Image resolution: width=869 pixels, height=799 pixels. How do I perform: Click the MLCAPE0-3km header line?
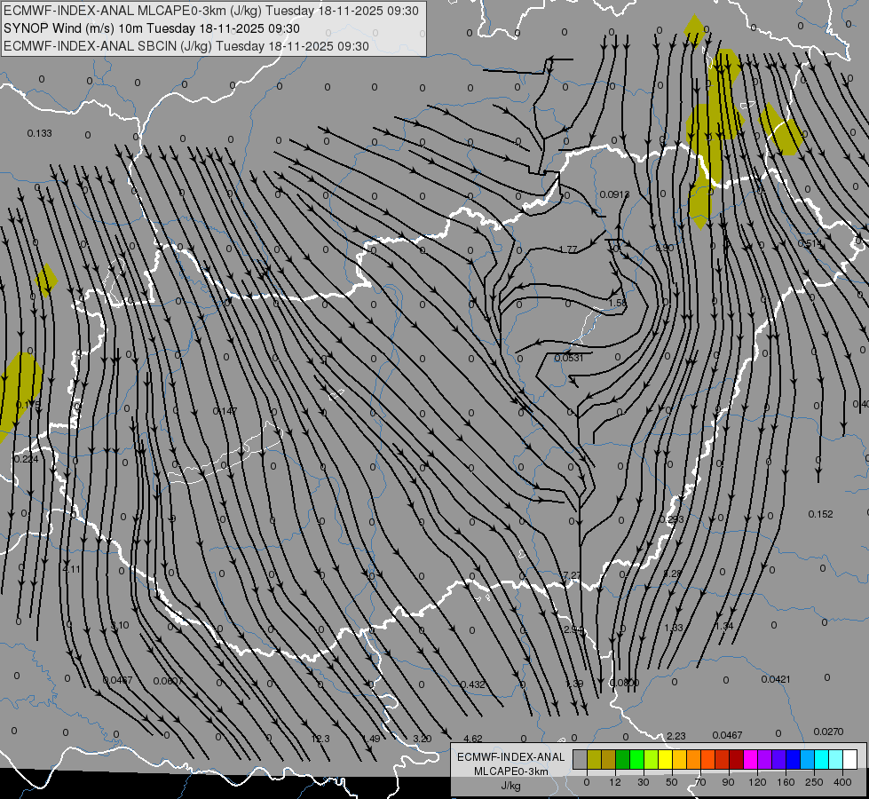pos(211,11)
